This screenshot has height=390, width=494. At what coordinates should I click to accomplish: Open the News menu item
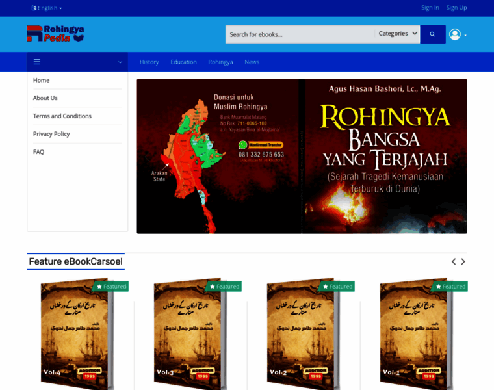(x=252, y=62)
